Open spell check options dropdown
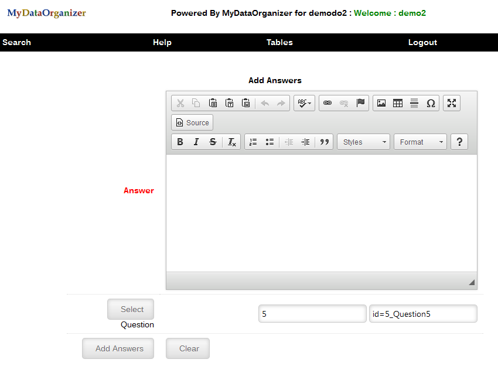 point(304,103)
